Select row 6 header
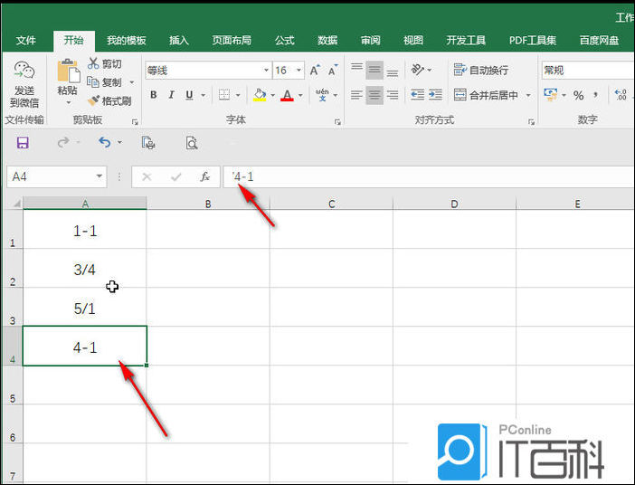Viewport: 635px width, 485px height. click(x=12, y=423)
